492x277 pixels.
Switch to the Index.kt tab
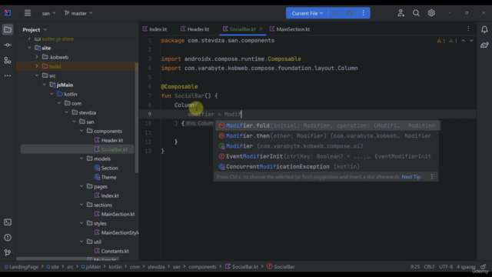[x=155, y=29]
